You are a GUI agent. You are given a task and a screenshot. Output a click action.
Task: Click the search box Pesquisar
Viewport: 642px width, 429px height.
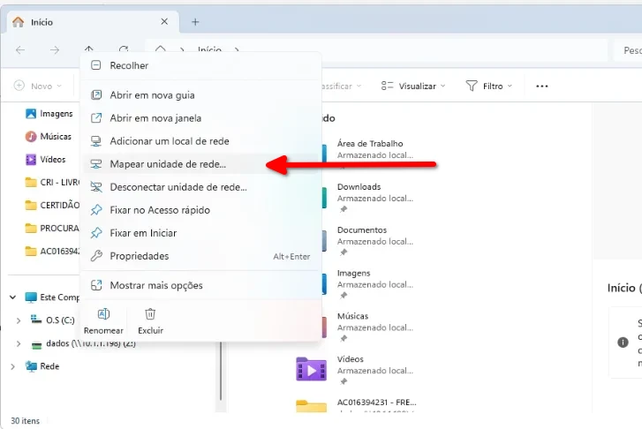coord(628,50)
